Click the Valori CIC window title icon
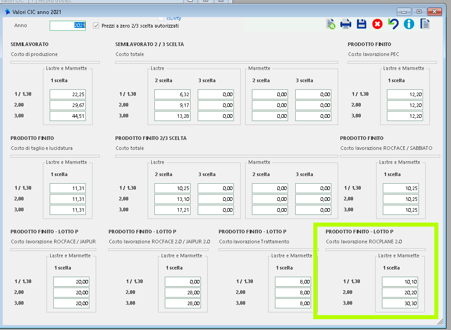Image resolution: width=451 pixels, height=330 pixels. point(8,12)
